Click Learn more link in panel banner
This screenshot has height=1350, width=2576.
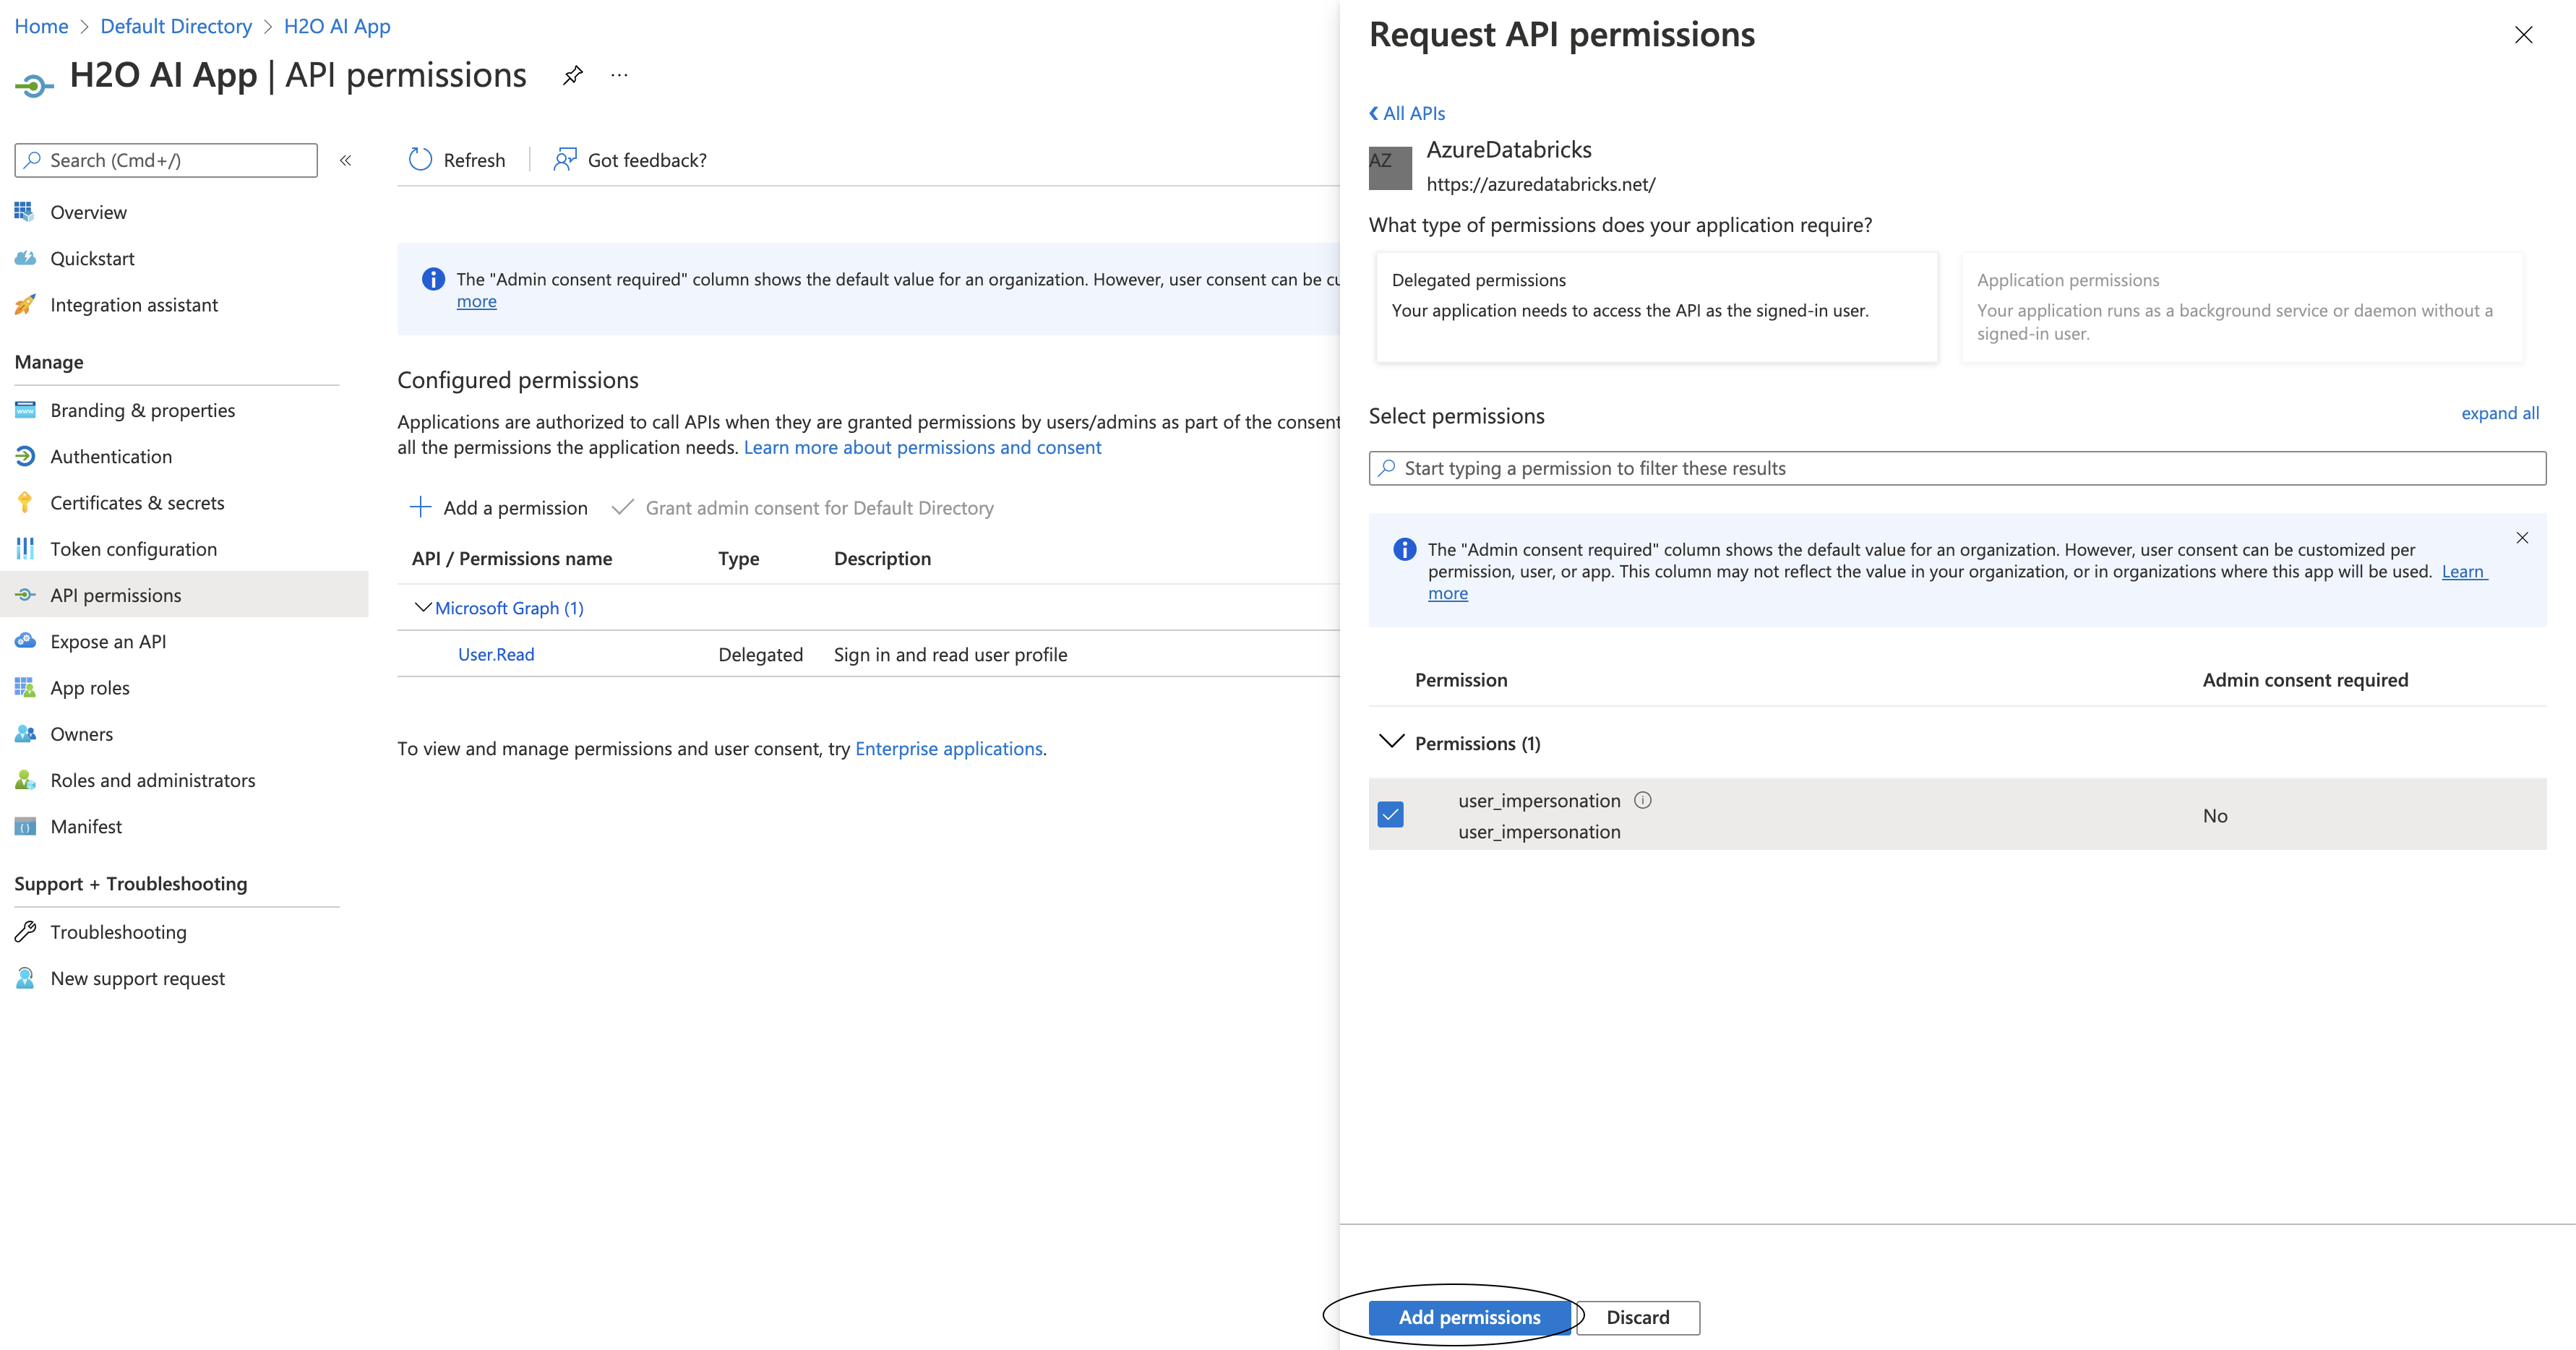click(x=2463, y=571)
